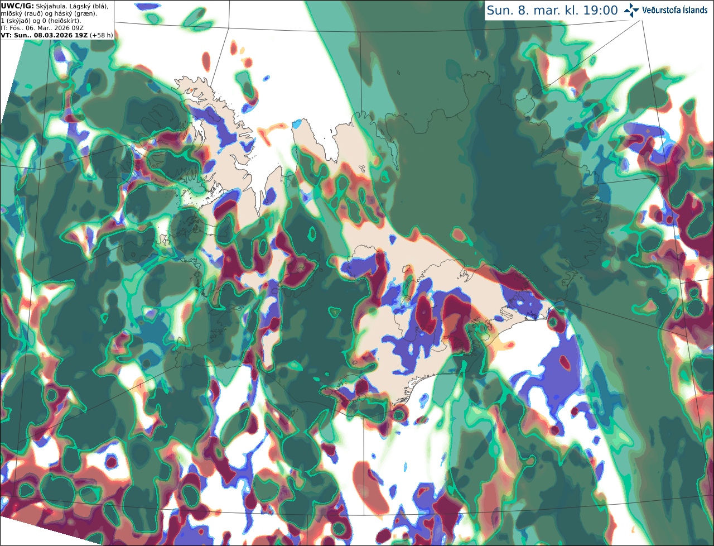Click the 'VT: Sun.. 08.03.2026 19Z' valid time
Screen dimensions: 714x546
coord(44,35)
